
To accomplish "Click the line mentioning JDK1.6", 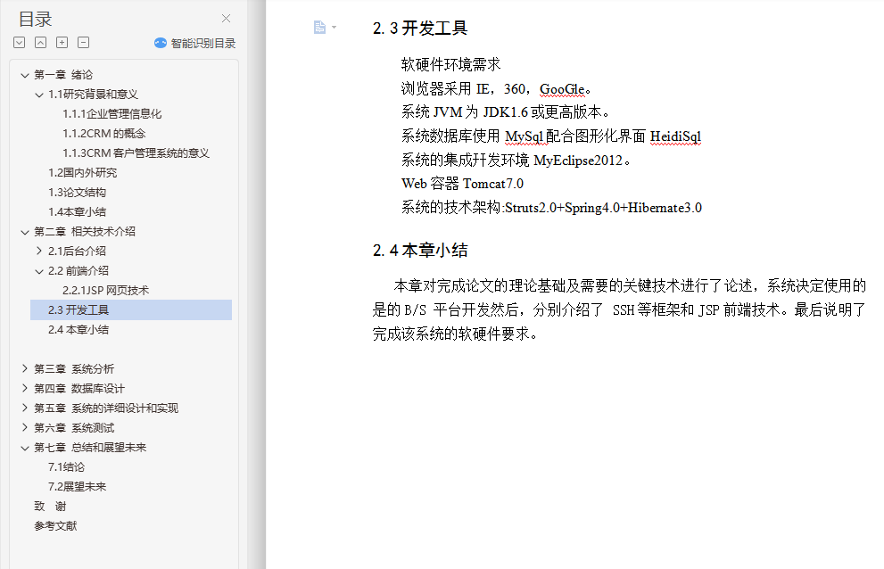I will tap(507, 112).
